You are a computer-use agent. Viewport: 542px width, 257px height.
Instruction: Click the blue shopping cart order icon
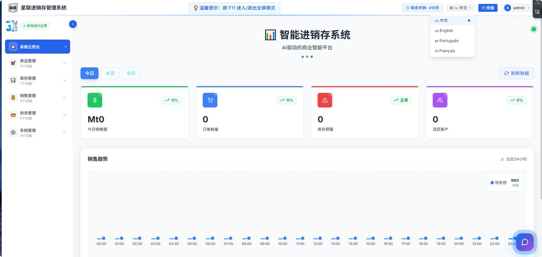(210, 100)
